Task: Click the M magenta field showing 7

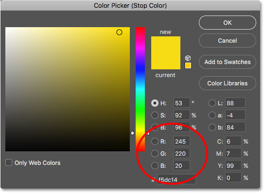Action: (x=233, y=153)
